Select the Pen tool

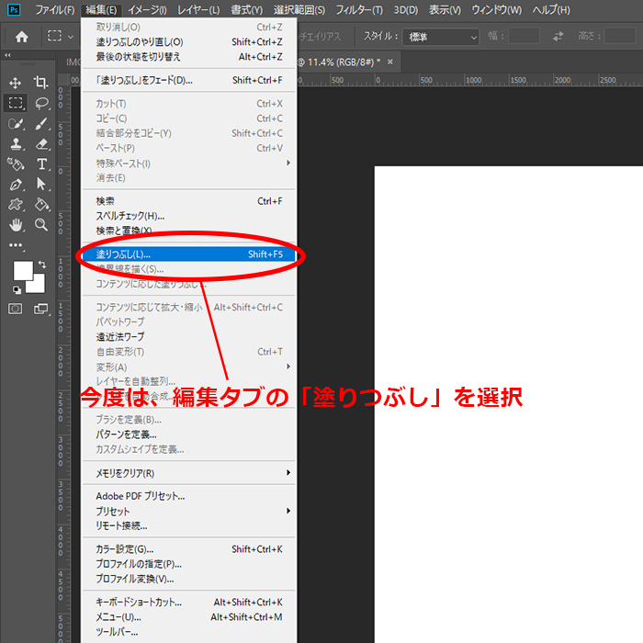click(16, 184)
